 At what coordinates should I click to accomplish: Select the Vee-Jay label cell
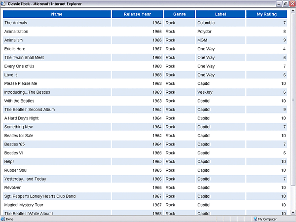tap(204, 92)
